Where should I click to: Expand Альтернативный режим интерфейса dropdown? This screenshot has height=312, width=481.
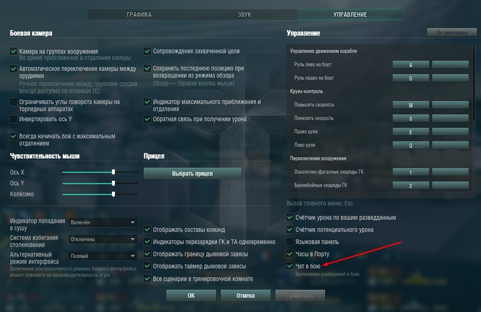coord(103,256)
